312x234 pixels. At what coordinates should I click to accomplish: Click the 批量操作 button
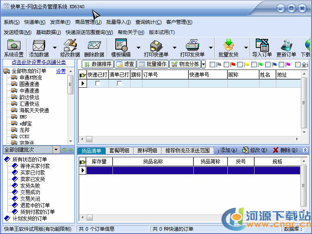pos(152,64)
